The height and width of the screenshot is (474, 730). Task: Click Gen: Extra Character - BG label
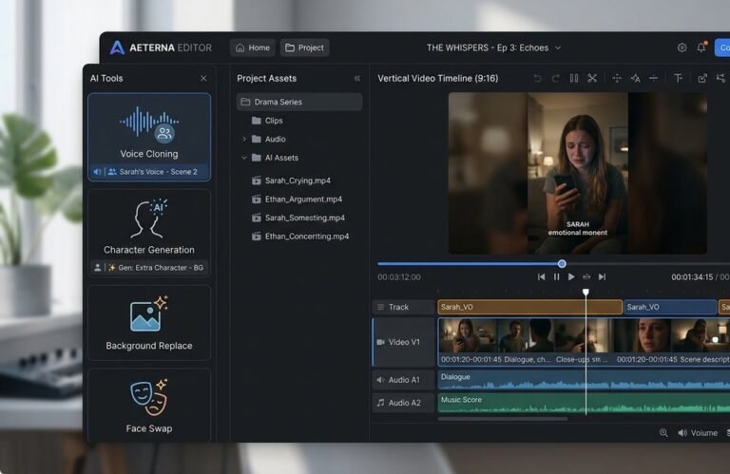[x=161, y=268]
